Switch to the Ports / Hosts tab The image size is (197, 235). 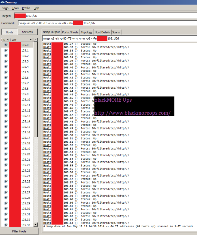tap(70, 32)
